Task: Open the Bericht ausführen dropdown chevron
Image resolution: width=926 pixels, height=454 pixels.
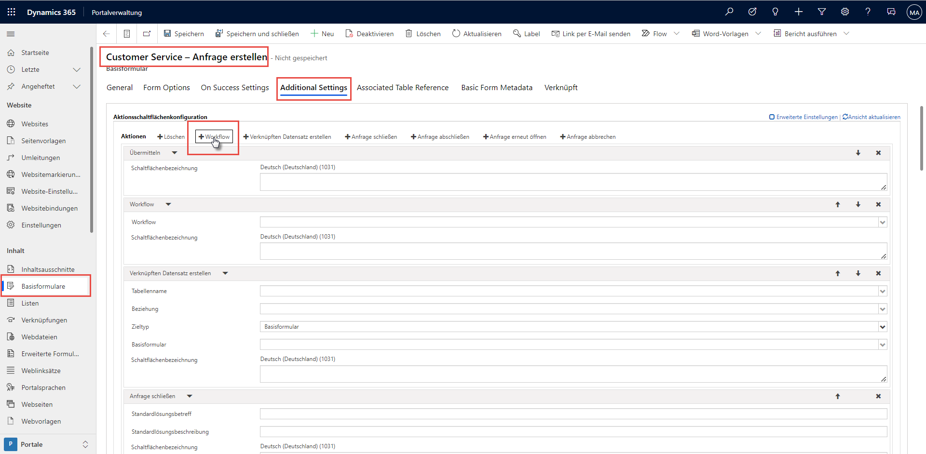Action: [x=846, y=33]
